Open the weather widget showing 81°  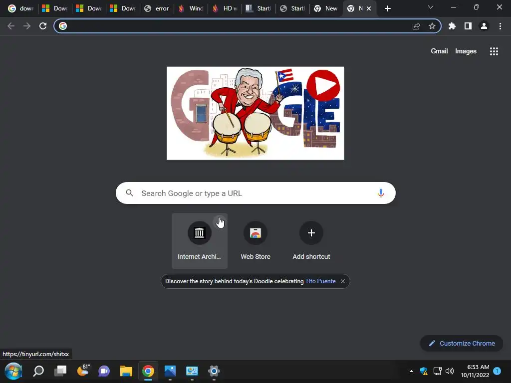pyautogui.click(x=83, y=371)
